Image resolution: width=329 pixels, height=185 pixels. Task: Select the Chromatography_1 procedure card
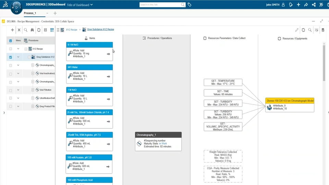158,141
